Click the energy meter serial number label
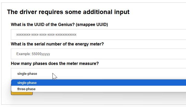Screen dimensions: 186x107 [57, 44]
